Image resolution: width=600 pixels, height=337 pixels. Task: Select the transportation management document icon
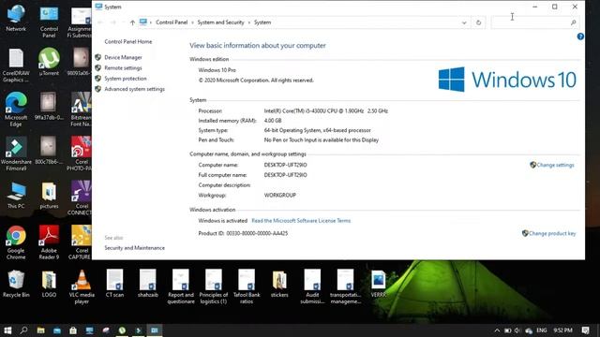(345, 286)
